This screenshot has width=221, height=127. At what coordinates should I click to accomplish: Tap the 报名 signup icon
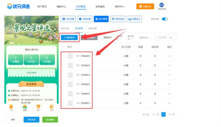point(52,107)
